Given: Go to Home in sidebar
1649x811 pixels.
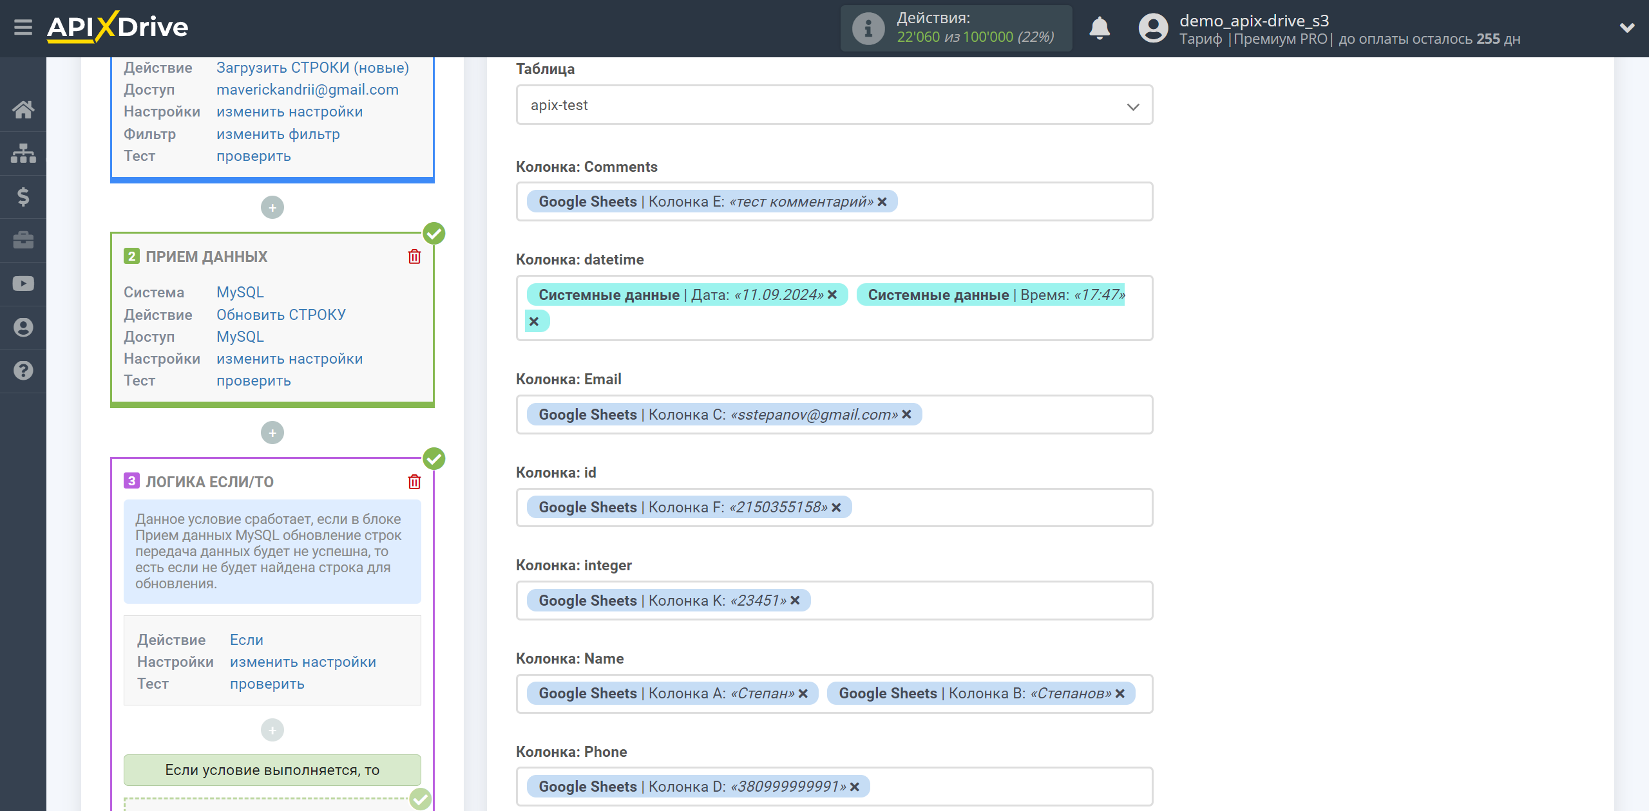Looking at the screenshot, I should coord(23,109).
